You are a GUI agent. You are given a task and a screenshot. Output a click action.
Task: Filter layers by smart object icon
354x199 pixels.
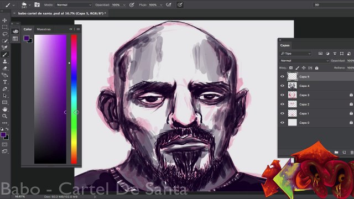tap(349, 54)
